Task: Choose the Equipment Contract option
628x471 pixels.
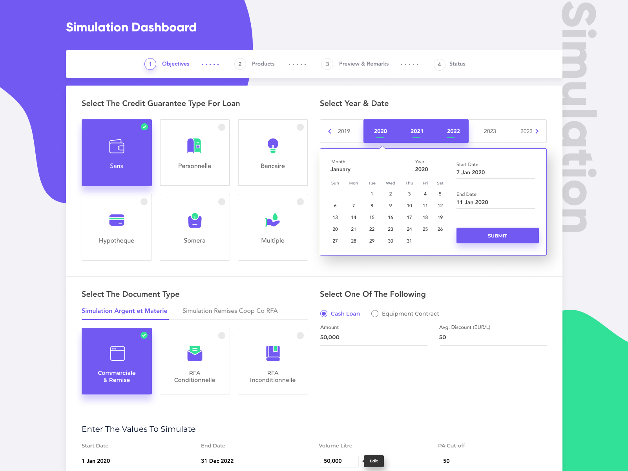Action: point(375,314)
